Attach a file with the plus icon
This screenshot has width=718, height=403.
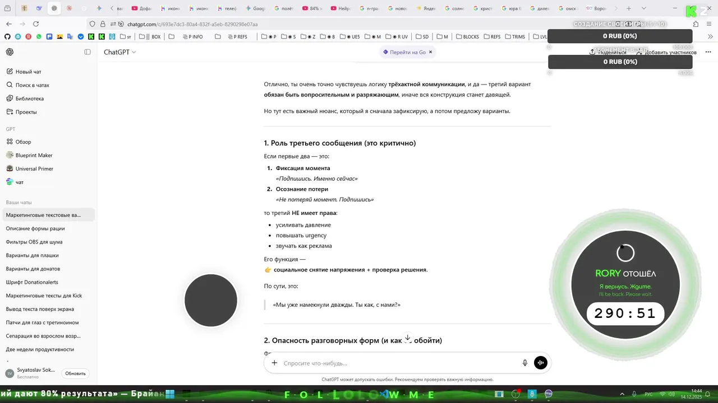click(274, 363)
